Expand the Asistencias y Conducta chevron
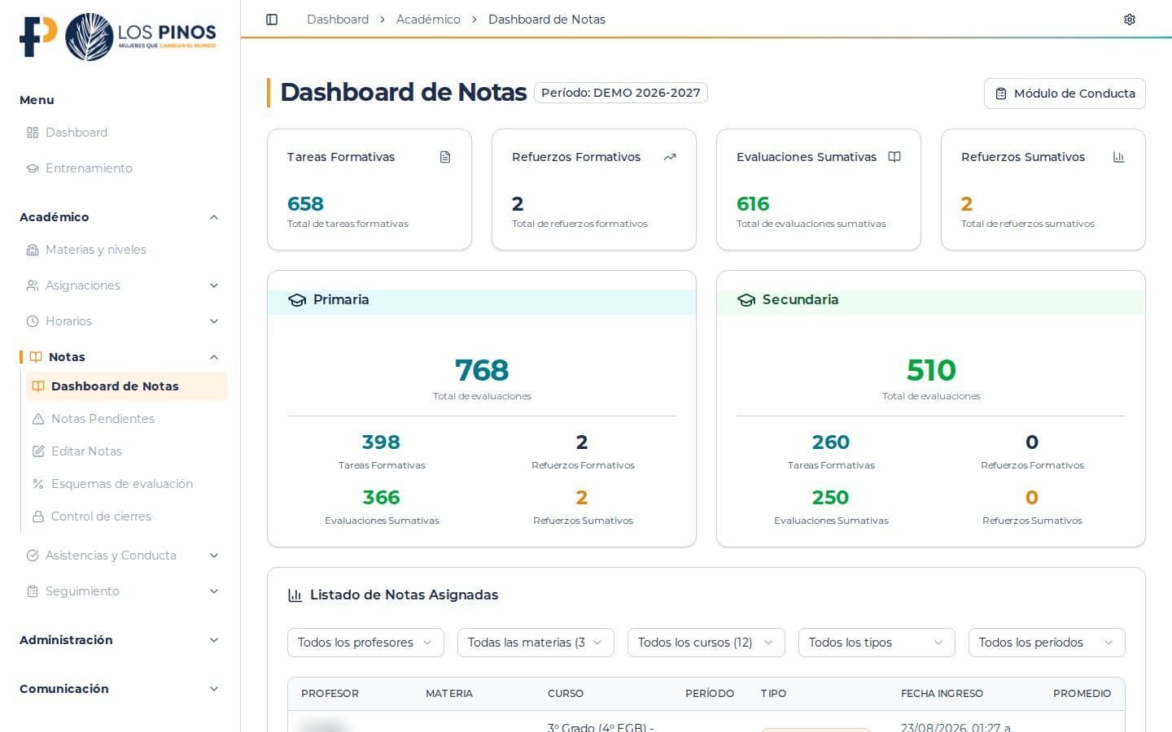The image size is (1172, 732). coord(214,556)
